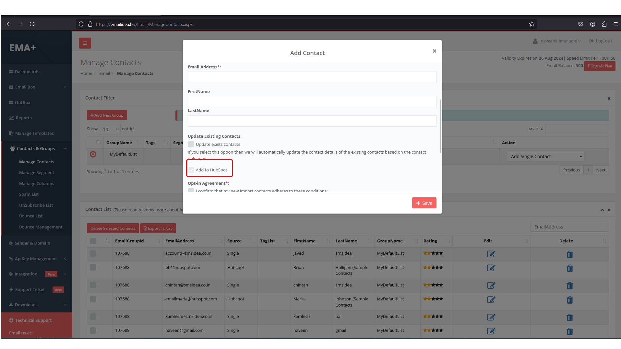Click the Upgrade Plan button

[599, 66]
